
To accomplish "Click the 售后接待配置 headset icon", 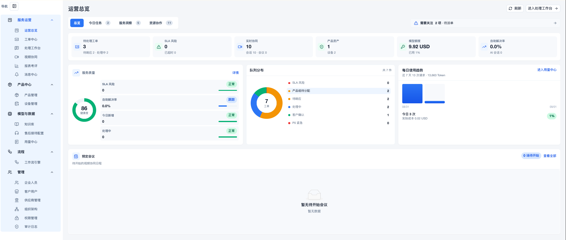I will [17, 133].
